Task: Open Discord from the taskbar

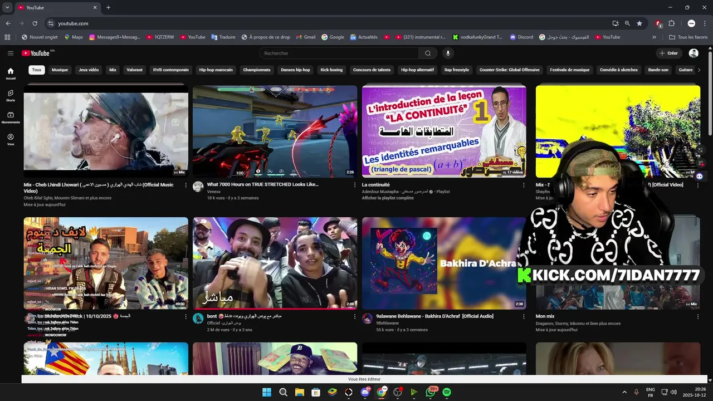Action: click(x=365, y=392)
